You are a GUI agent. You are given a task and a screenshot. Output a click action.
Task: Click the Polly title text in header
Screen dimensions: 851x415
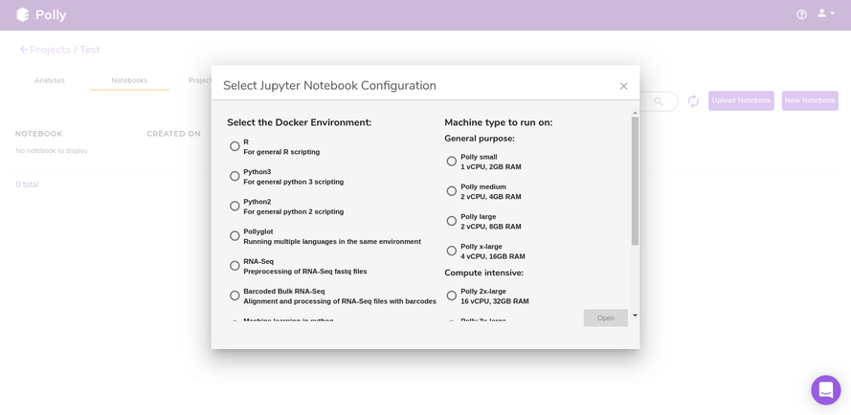pos(51,15)
